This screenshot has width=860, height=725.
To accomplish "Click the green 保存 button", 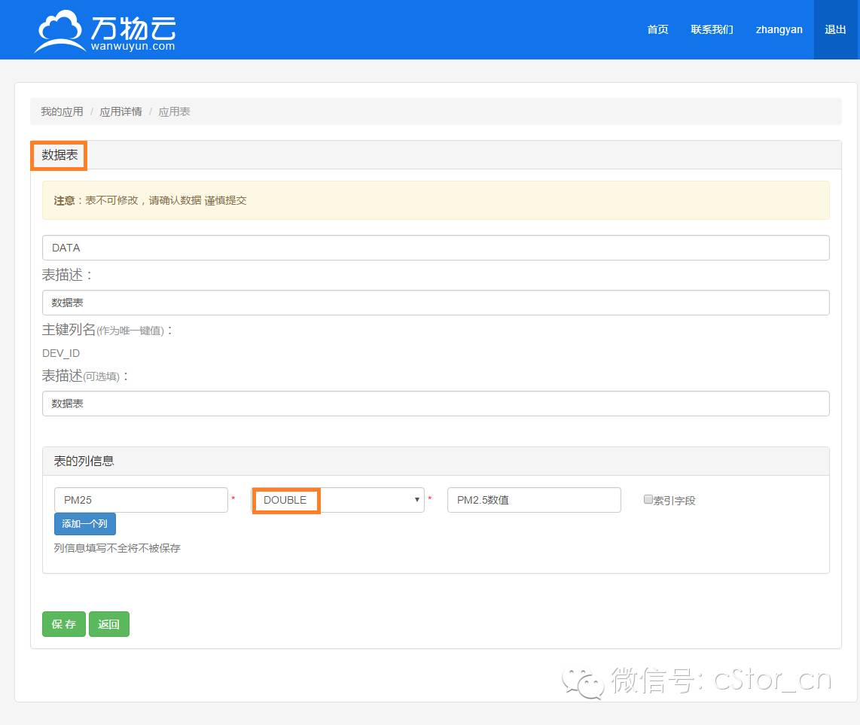I will 63,624.
